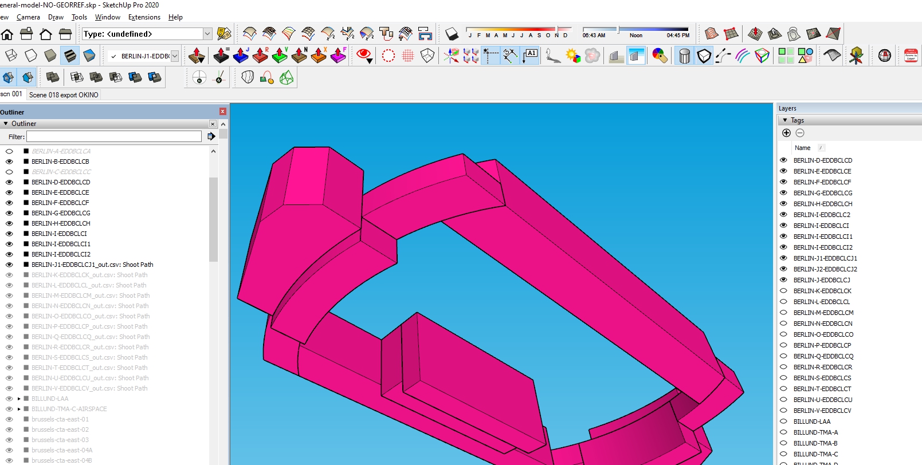
Task: Switch to Scene 018 export OKINO tab
Action: click(x=64, y=95)
